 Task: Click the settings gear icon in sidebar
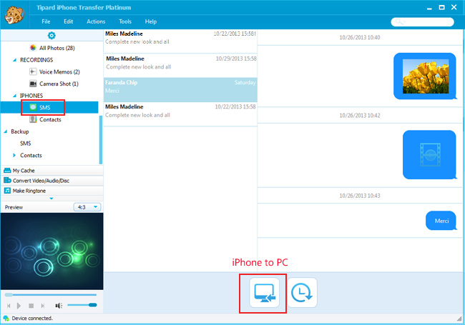tap(52, 36)
